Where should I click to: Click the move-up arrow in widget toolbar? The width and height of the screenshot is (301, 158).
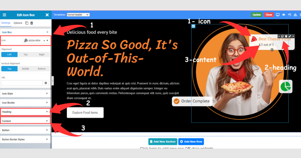point(279,36)
